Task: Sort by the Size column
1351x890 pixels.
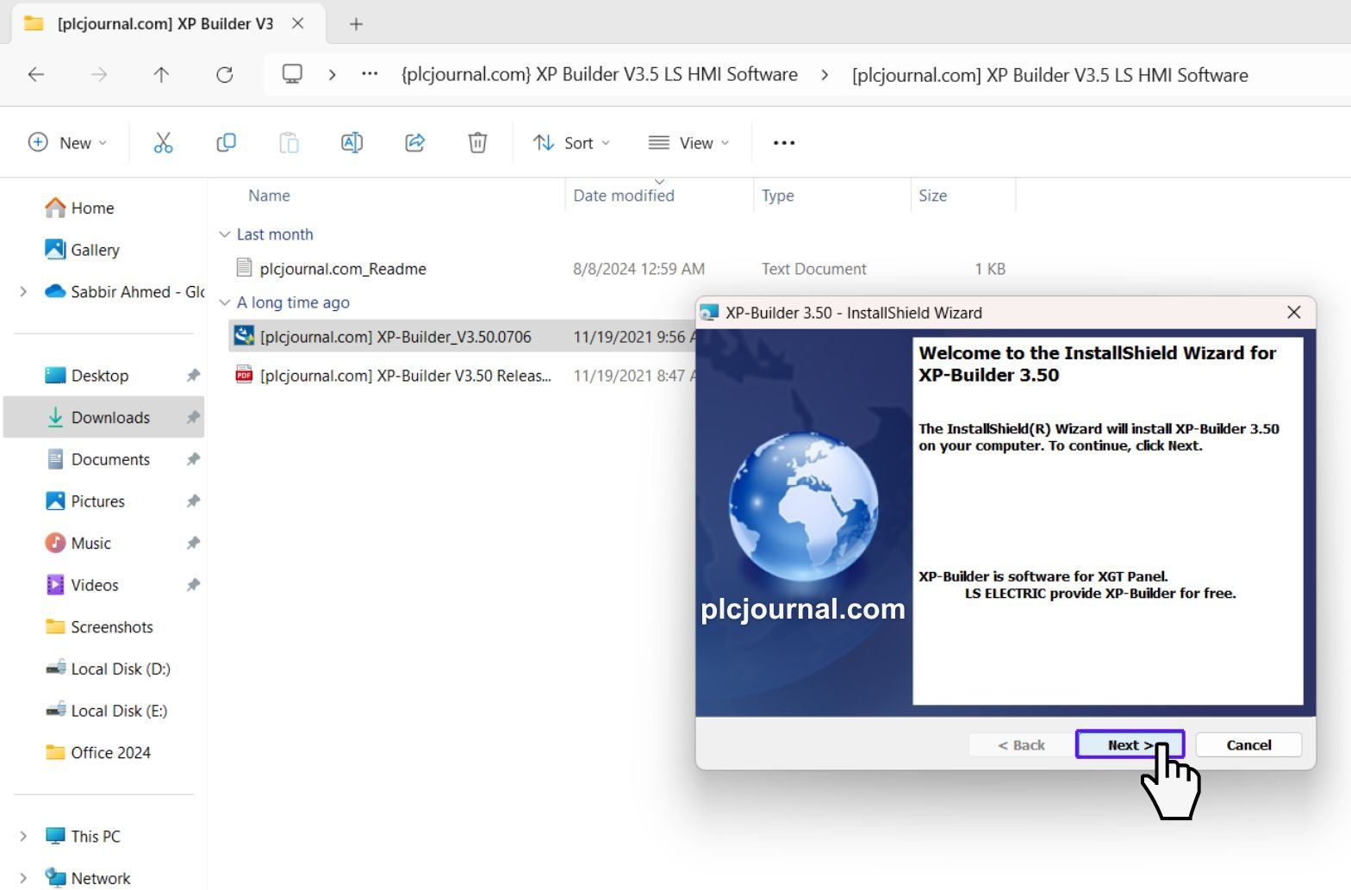Action: click(932, 196)
